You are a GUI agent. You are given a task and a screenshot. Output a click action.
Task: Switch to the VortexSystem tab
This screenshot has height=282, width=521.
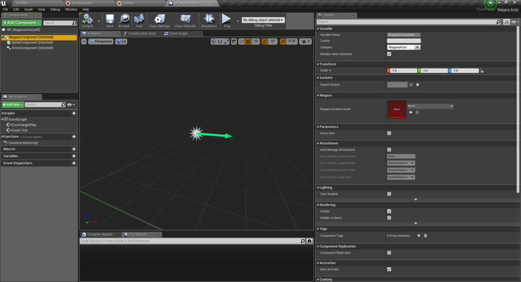pyautogui.click(x=82, y=4)
